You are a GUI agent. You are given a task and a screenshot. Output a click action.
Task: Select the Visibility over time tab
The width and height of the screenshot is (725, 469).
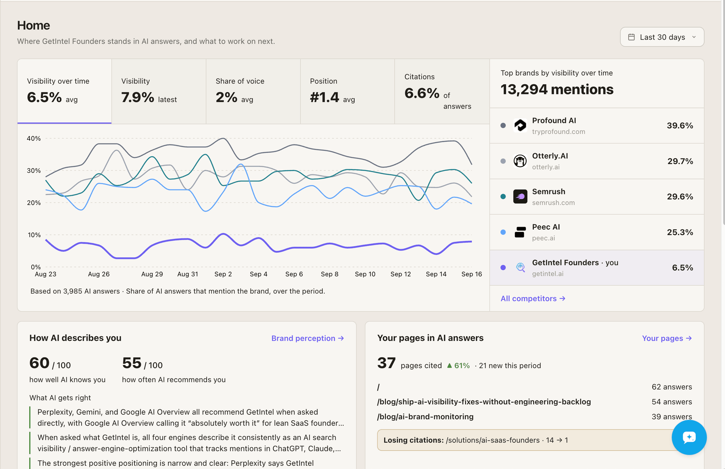64,91
